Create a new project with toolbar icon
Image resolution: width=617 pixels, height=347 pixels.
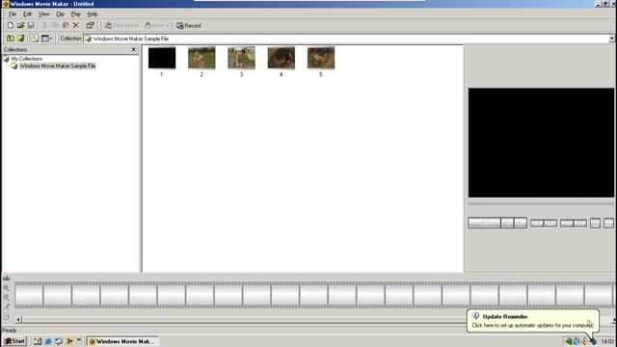(x=11, y=26)
